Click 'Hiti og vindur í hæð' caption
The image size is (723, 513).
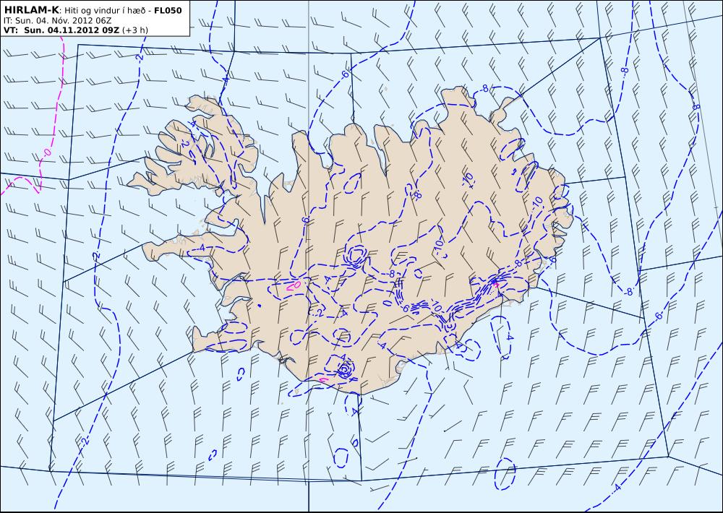[x=106, y=11]
